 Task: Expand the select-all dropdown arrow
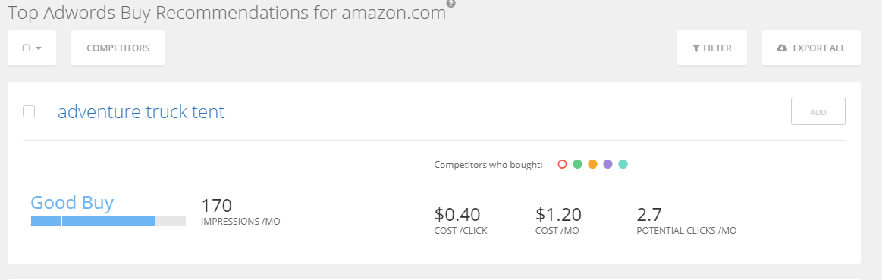click(39, 48)
